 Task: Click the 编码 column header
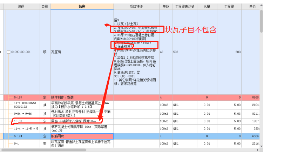point(21,7)
